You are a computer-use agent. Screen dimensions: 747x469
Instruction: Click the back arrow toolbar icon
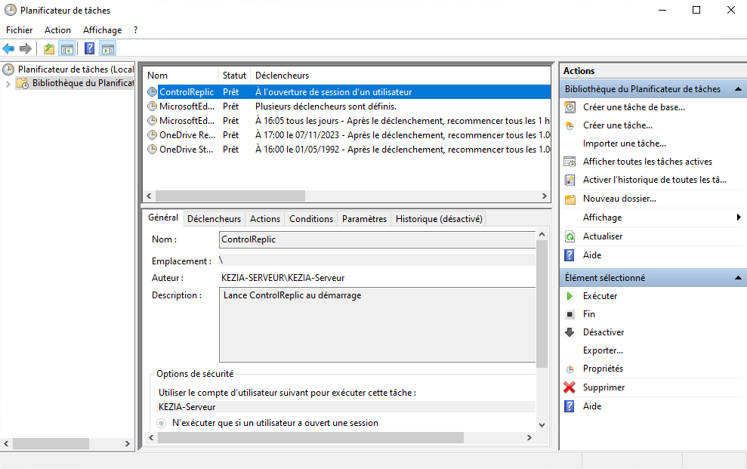coord(9,49)
